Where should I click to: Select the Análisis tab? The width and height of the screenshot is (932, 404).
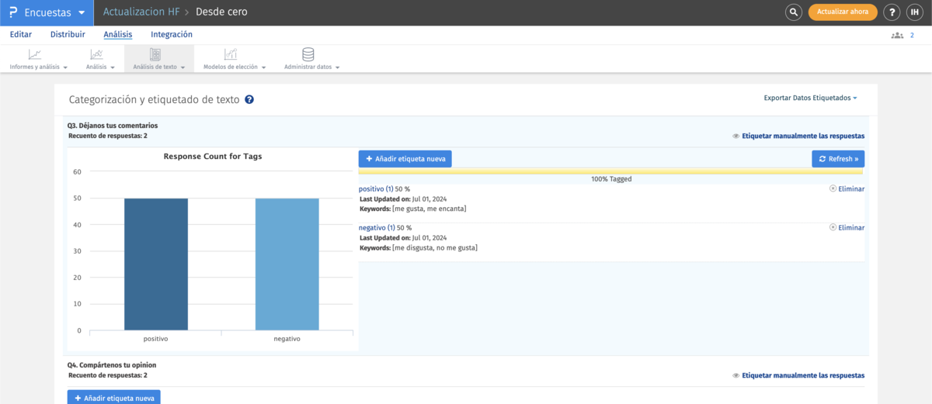[118, 34]
